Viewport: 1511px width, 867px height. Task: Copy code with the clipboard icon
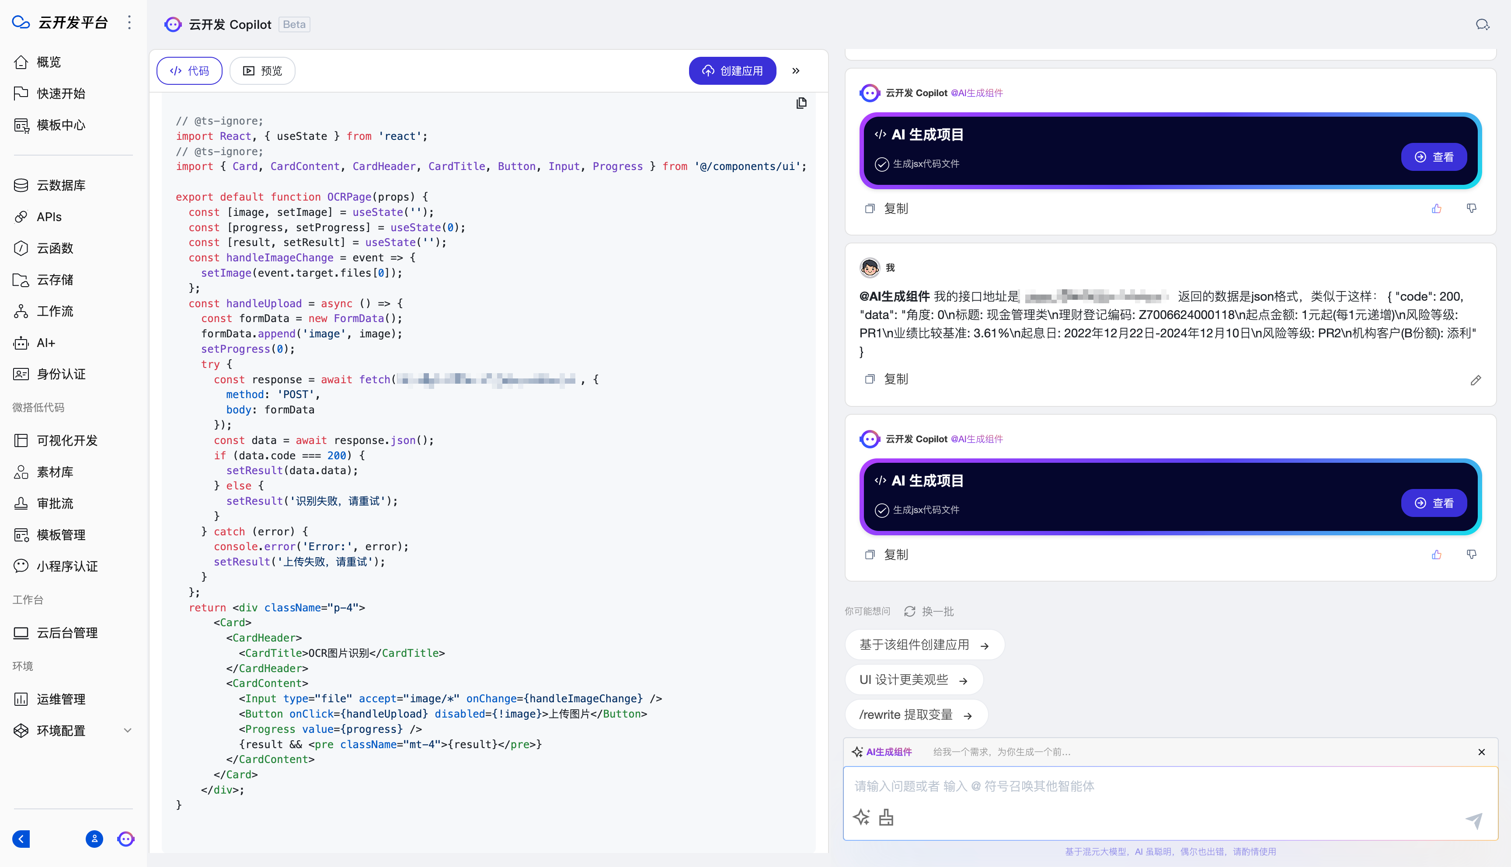pos(801,103)
